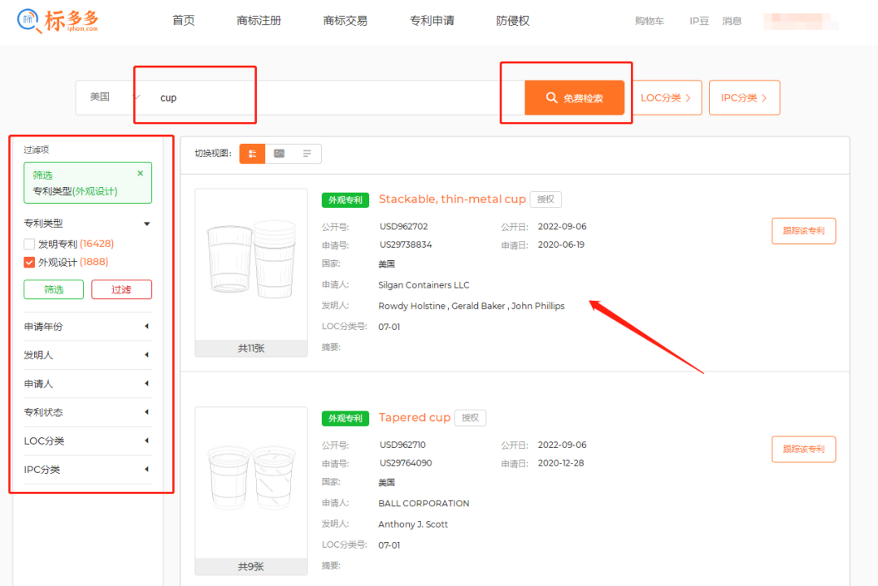
Task: Open the Tapered cup drawing thumbnail
Action: tap(251, 483)
